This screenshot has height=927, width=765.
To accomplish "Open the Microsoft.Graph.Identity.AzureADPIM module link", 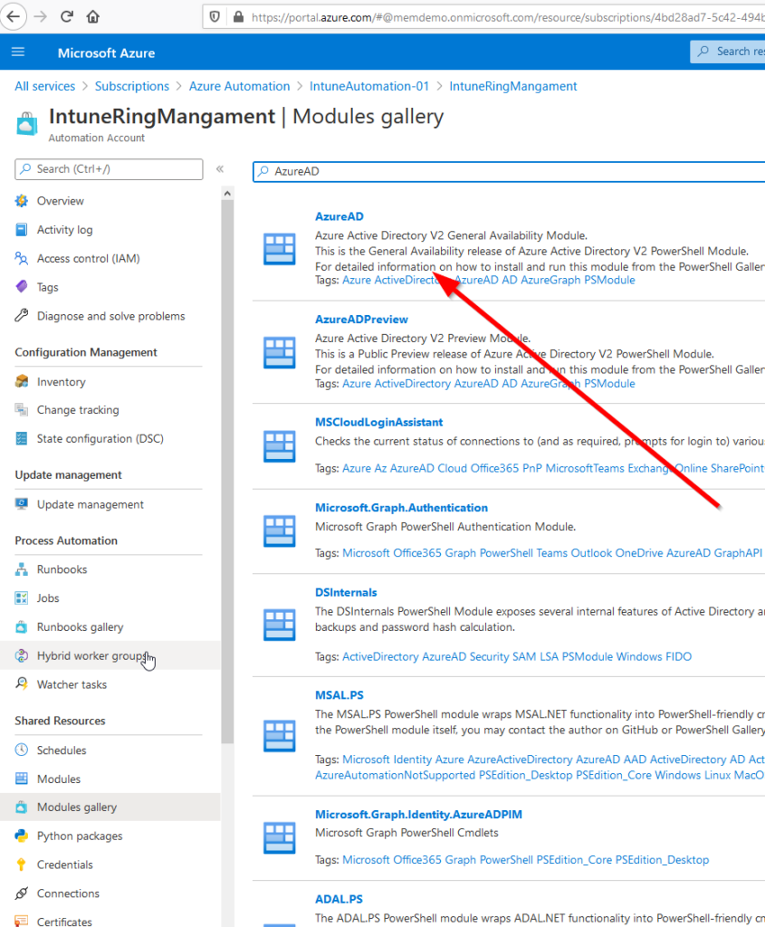I will [x=418, y=814].
